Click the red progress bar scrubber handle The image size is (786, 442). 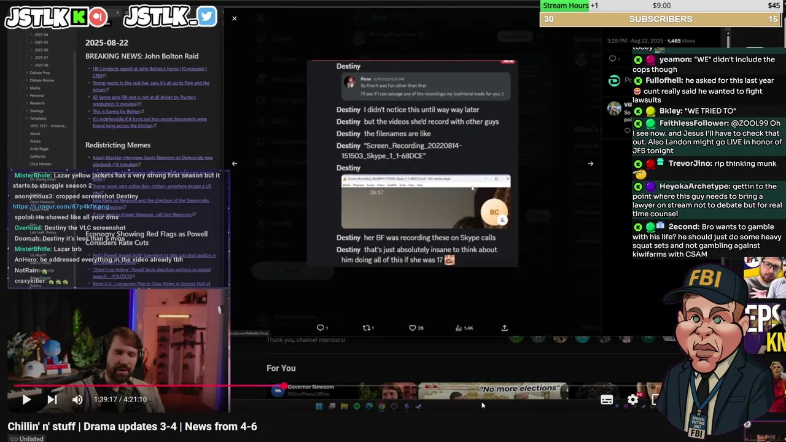pyautogui.click(x=284, y=386)
